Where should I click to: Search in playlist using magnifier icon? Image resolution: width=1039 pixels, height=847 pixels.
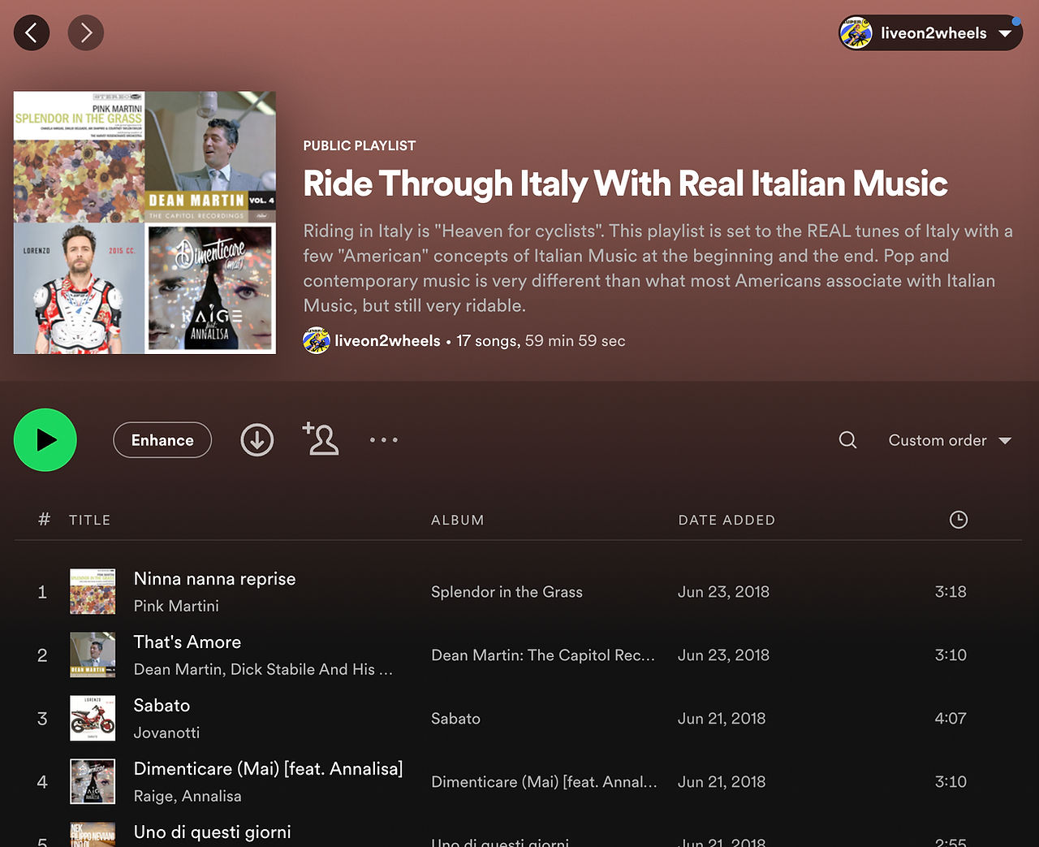click(848, 440)
